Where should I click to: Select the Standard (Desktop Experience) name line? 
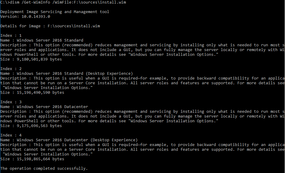click(67, 74)
